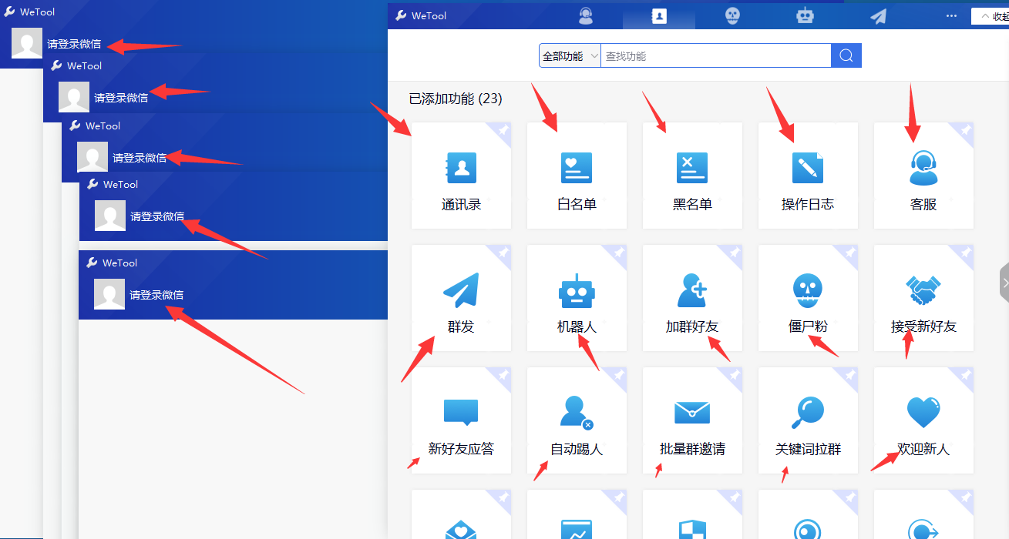Screen dimensions: 1009x539
Task: Click the blue search button
Action: [846, 55]
